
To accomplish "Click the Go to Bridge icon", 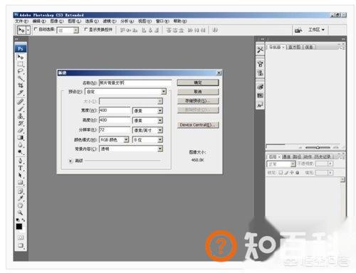I will [x=298, y=30].
